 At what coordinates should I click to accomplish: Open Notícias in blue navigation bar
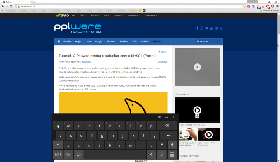tap(67, 41)
